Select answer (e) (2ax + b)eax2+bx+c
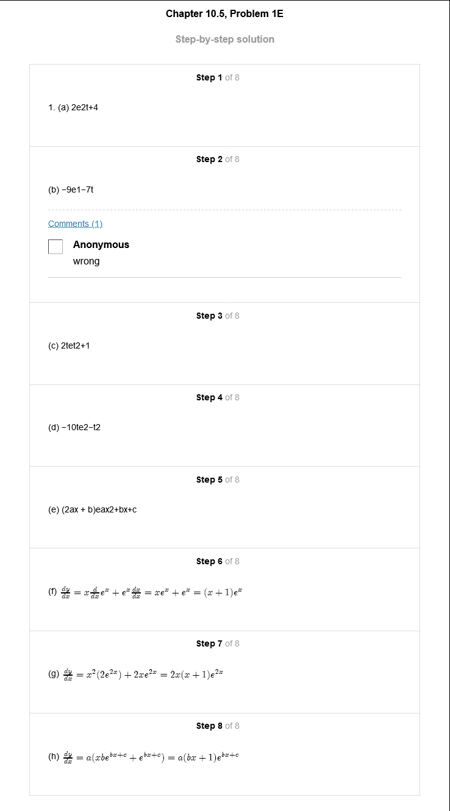This screenshot has width=450, height=811. click(93, 509)
